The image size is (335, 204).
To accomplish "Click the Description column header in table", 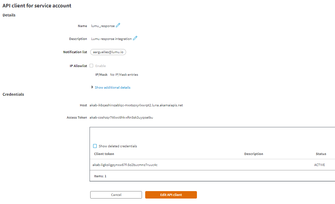I will pyautogui.click(x=254, y=154).
